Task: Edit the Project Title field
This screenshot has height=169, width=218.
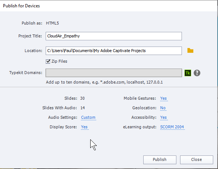Action: 113,36
